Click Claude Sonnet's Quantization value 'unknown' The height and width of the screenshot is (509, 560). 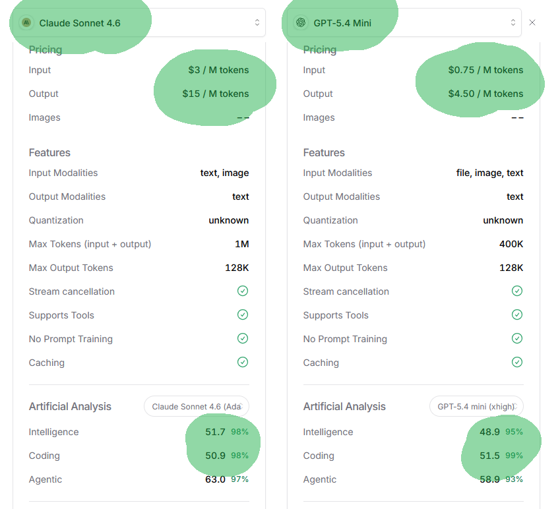(x=229, y=220)
